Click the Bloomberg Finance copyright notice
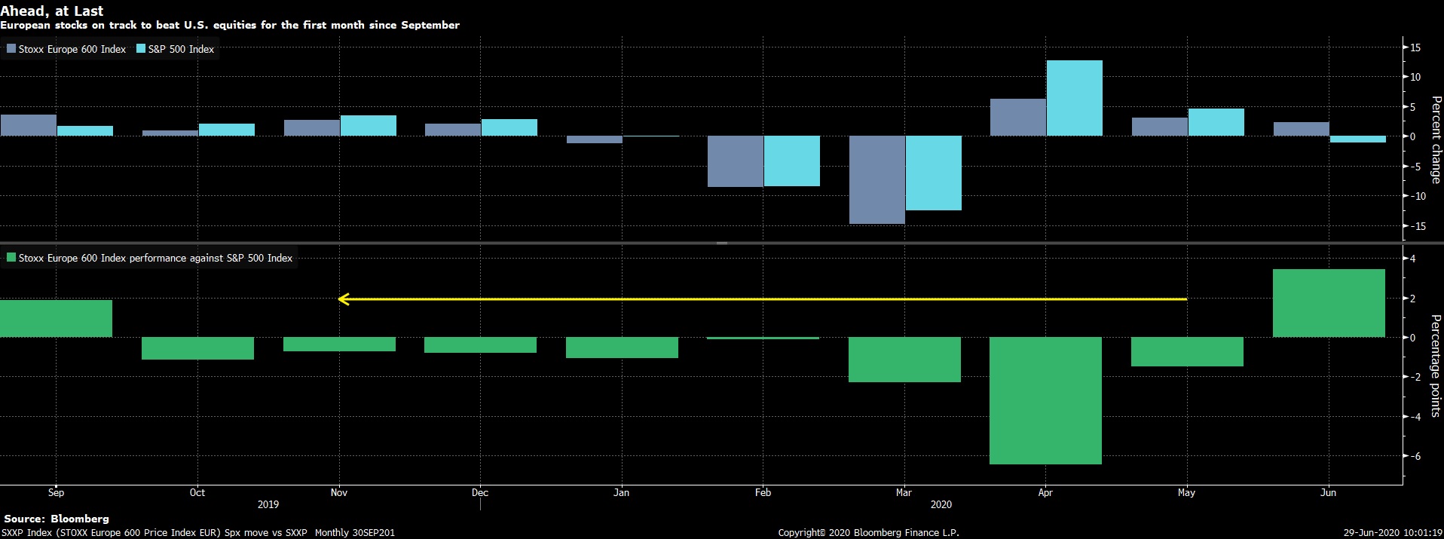1444x539 pixels. coord(868,532)
